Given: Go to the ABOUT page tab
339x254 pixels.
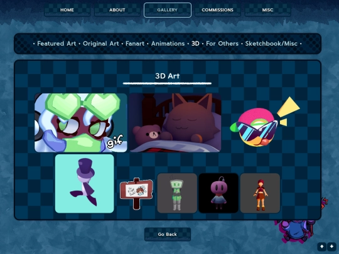Looking at the screenshot, I should [117, 10].
